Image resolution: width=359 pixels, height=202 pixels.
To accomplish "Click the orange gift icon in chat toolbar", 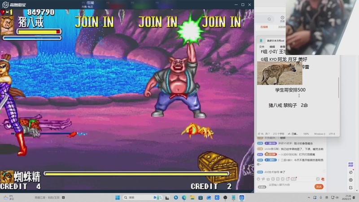I will pyautogui.click(x=323, y=179).
